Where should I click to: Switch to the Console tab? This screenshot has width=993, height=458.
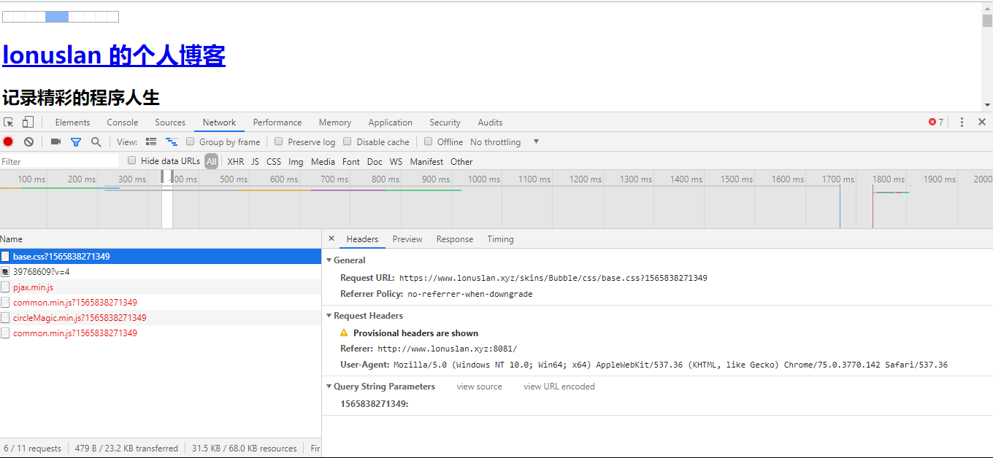pos(122,123)
